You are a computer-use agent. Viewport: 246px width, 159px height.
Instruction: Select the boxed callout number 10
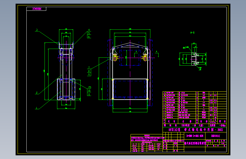tap(89, 91)
